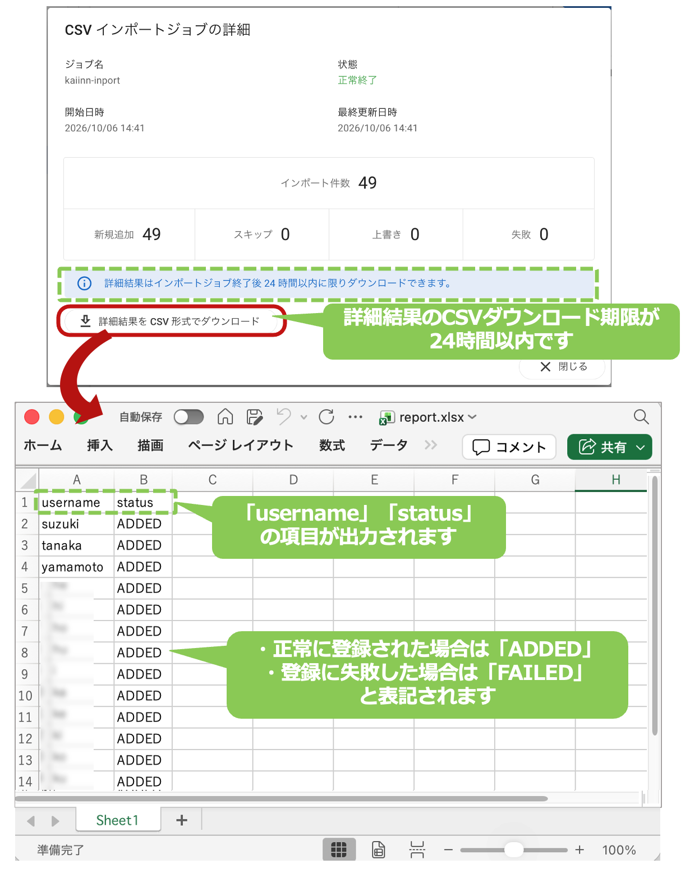The width and height of the screenshot is (690, 873).
Task: Open the report.xlsx file name dropdown
Action: 472,417
